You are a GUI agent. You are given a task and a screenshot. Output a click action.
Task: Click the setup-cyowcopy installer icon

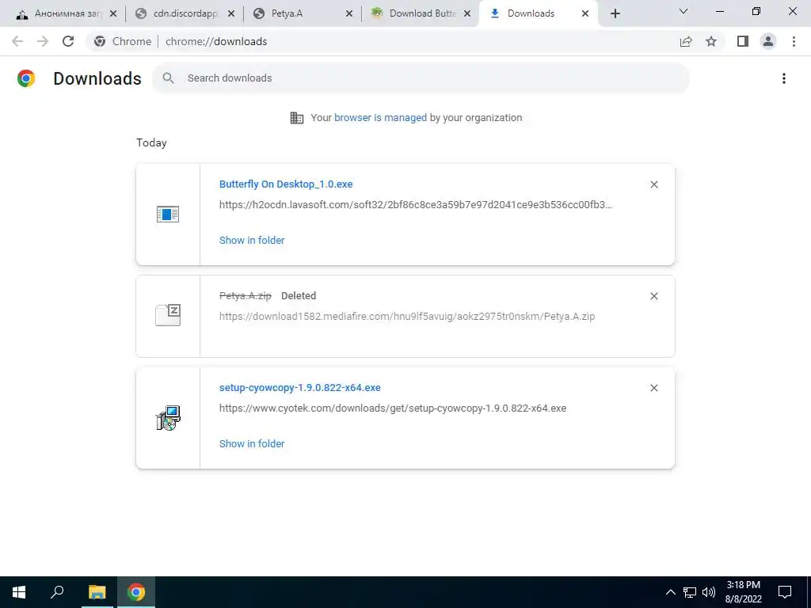(168, 418)
